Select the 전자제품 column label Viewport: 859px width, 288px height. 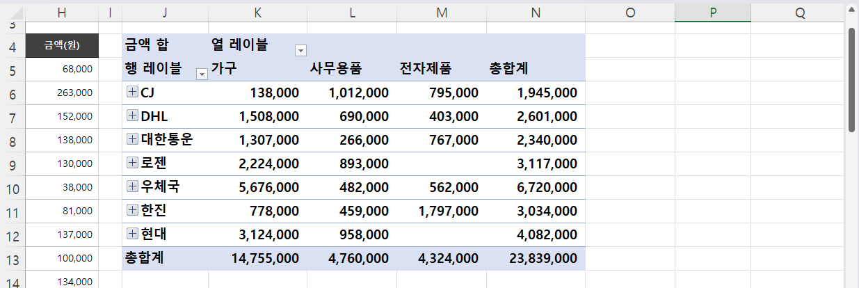[442, 69]
